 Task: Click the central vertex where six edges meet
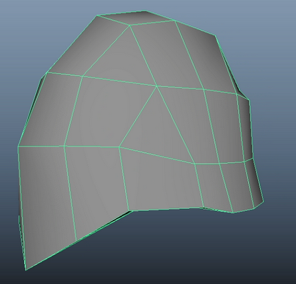click(156, 86)
